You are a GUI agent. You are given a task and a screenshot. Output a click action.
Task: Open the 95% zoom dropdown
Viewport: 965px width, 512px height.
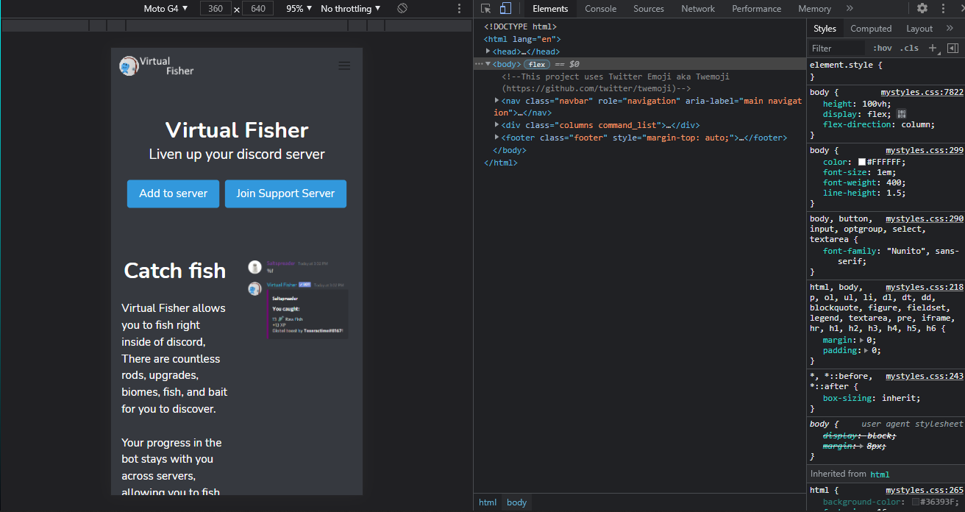point(299,9)
